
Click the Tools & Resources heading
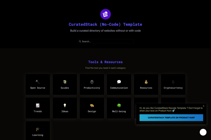[105, 62]
